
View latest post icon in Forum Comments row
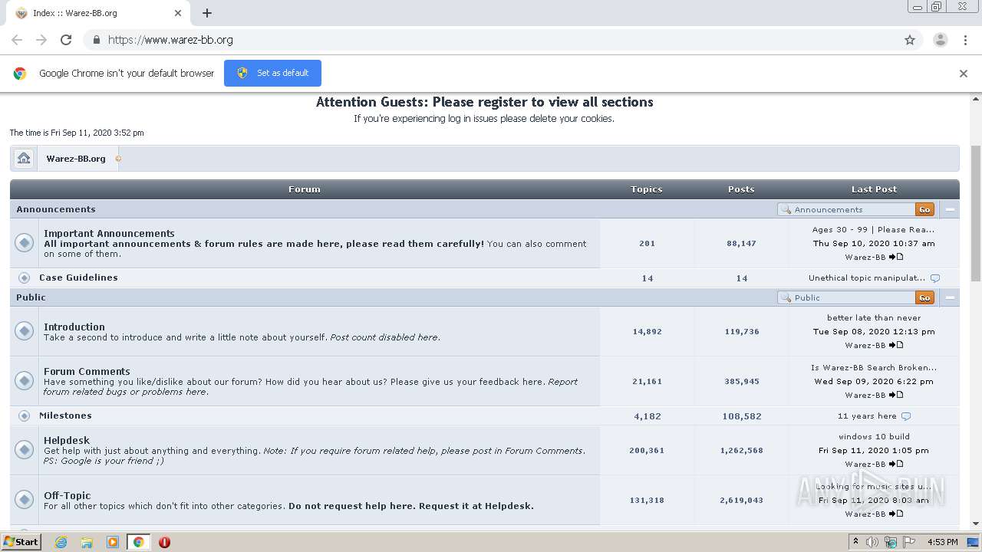(896, 395)
